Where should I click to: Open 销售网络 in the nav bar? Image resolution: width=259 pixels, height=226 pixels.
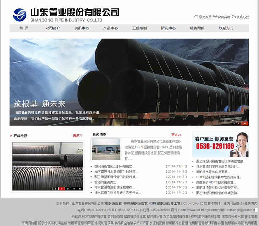(x=197, y=28)
